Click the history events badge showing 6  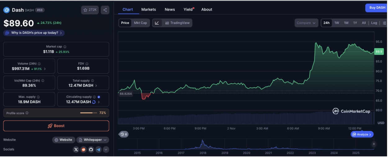tap(124, 134)
